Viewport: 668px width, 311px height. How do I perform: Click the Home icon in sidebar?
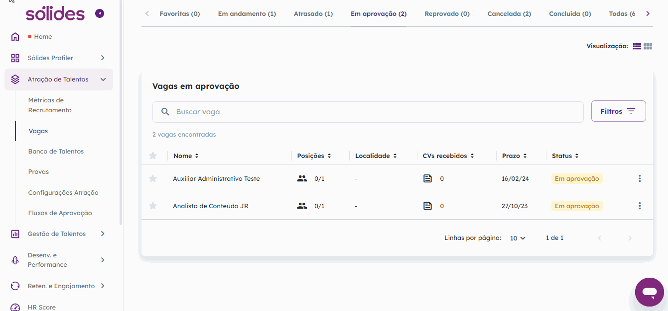(x=15, y=37)
